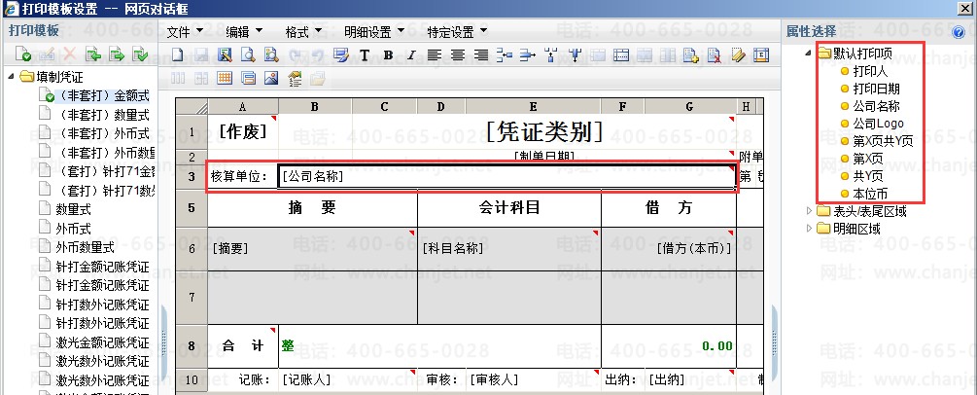977x395 pixels.
Task: Open the 明细设置 menu
Action: 374,32
